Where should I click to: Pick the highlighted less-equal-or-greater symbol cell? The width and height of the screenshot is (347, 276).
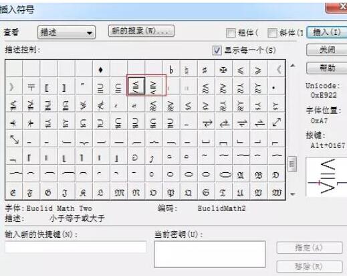pyautogui.click(x=136, y=86)
